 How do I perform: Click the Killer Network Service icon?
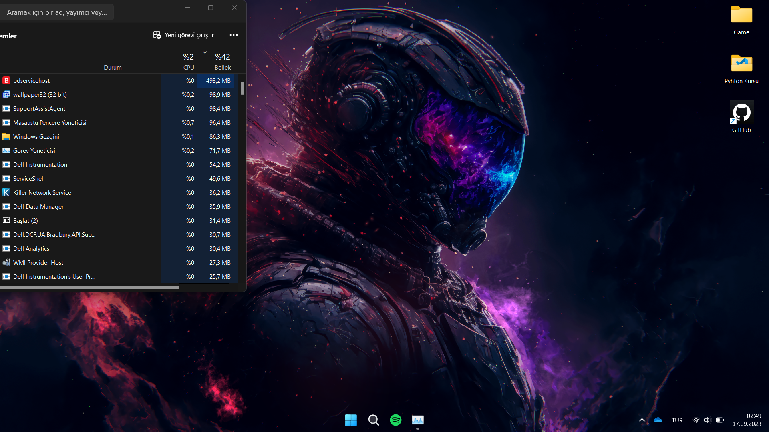point(6,193)
